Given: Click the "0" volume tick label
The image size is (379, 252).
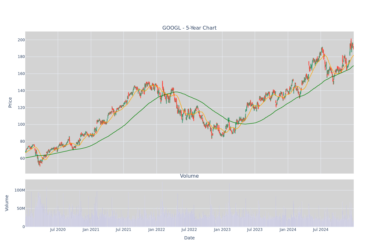Looking at the screenshot, I should (x=24, y=227).
